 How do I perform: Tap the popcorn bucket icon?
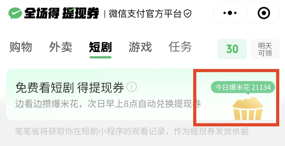(248, 109)
